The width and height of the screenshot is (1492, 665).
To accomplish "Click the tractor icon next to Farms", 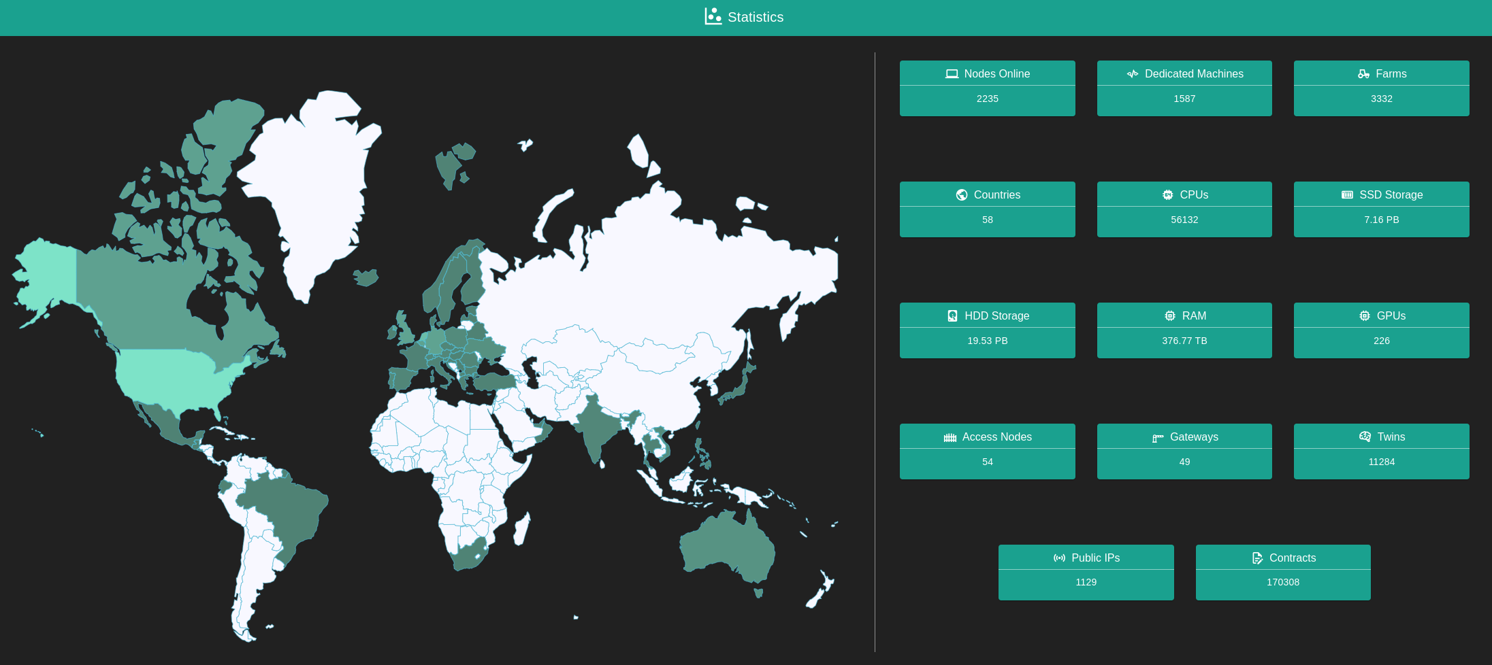I will pyautogui.click(x=1363, y=74).
